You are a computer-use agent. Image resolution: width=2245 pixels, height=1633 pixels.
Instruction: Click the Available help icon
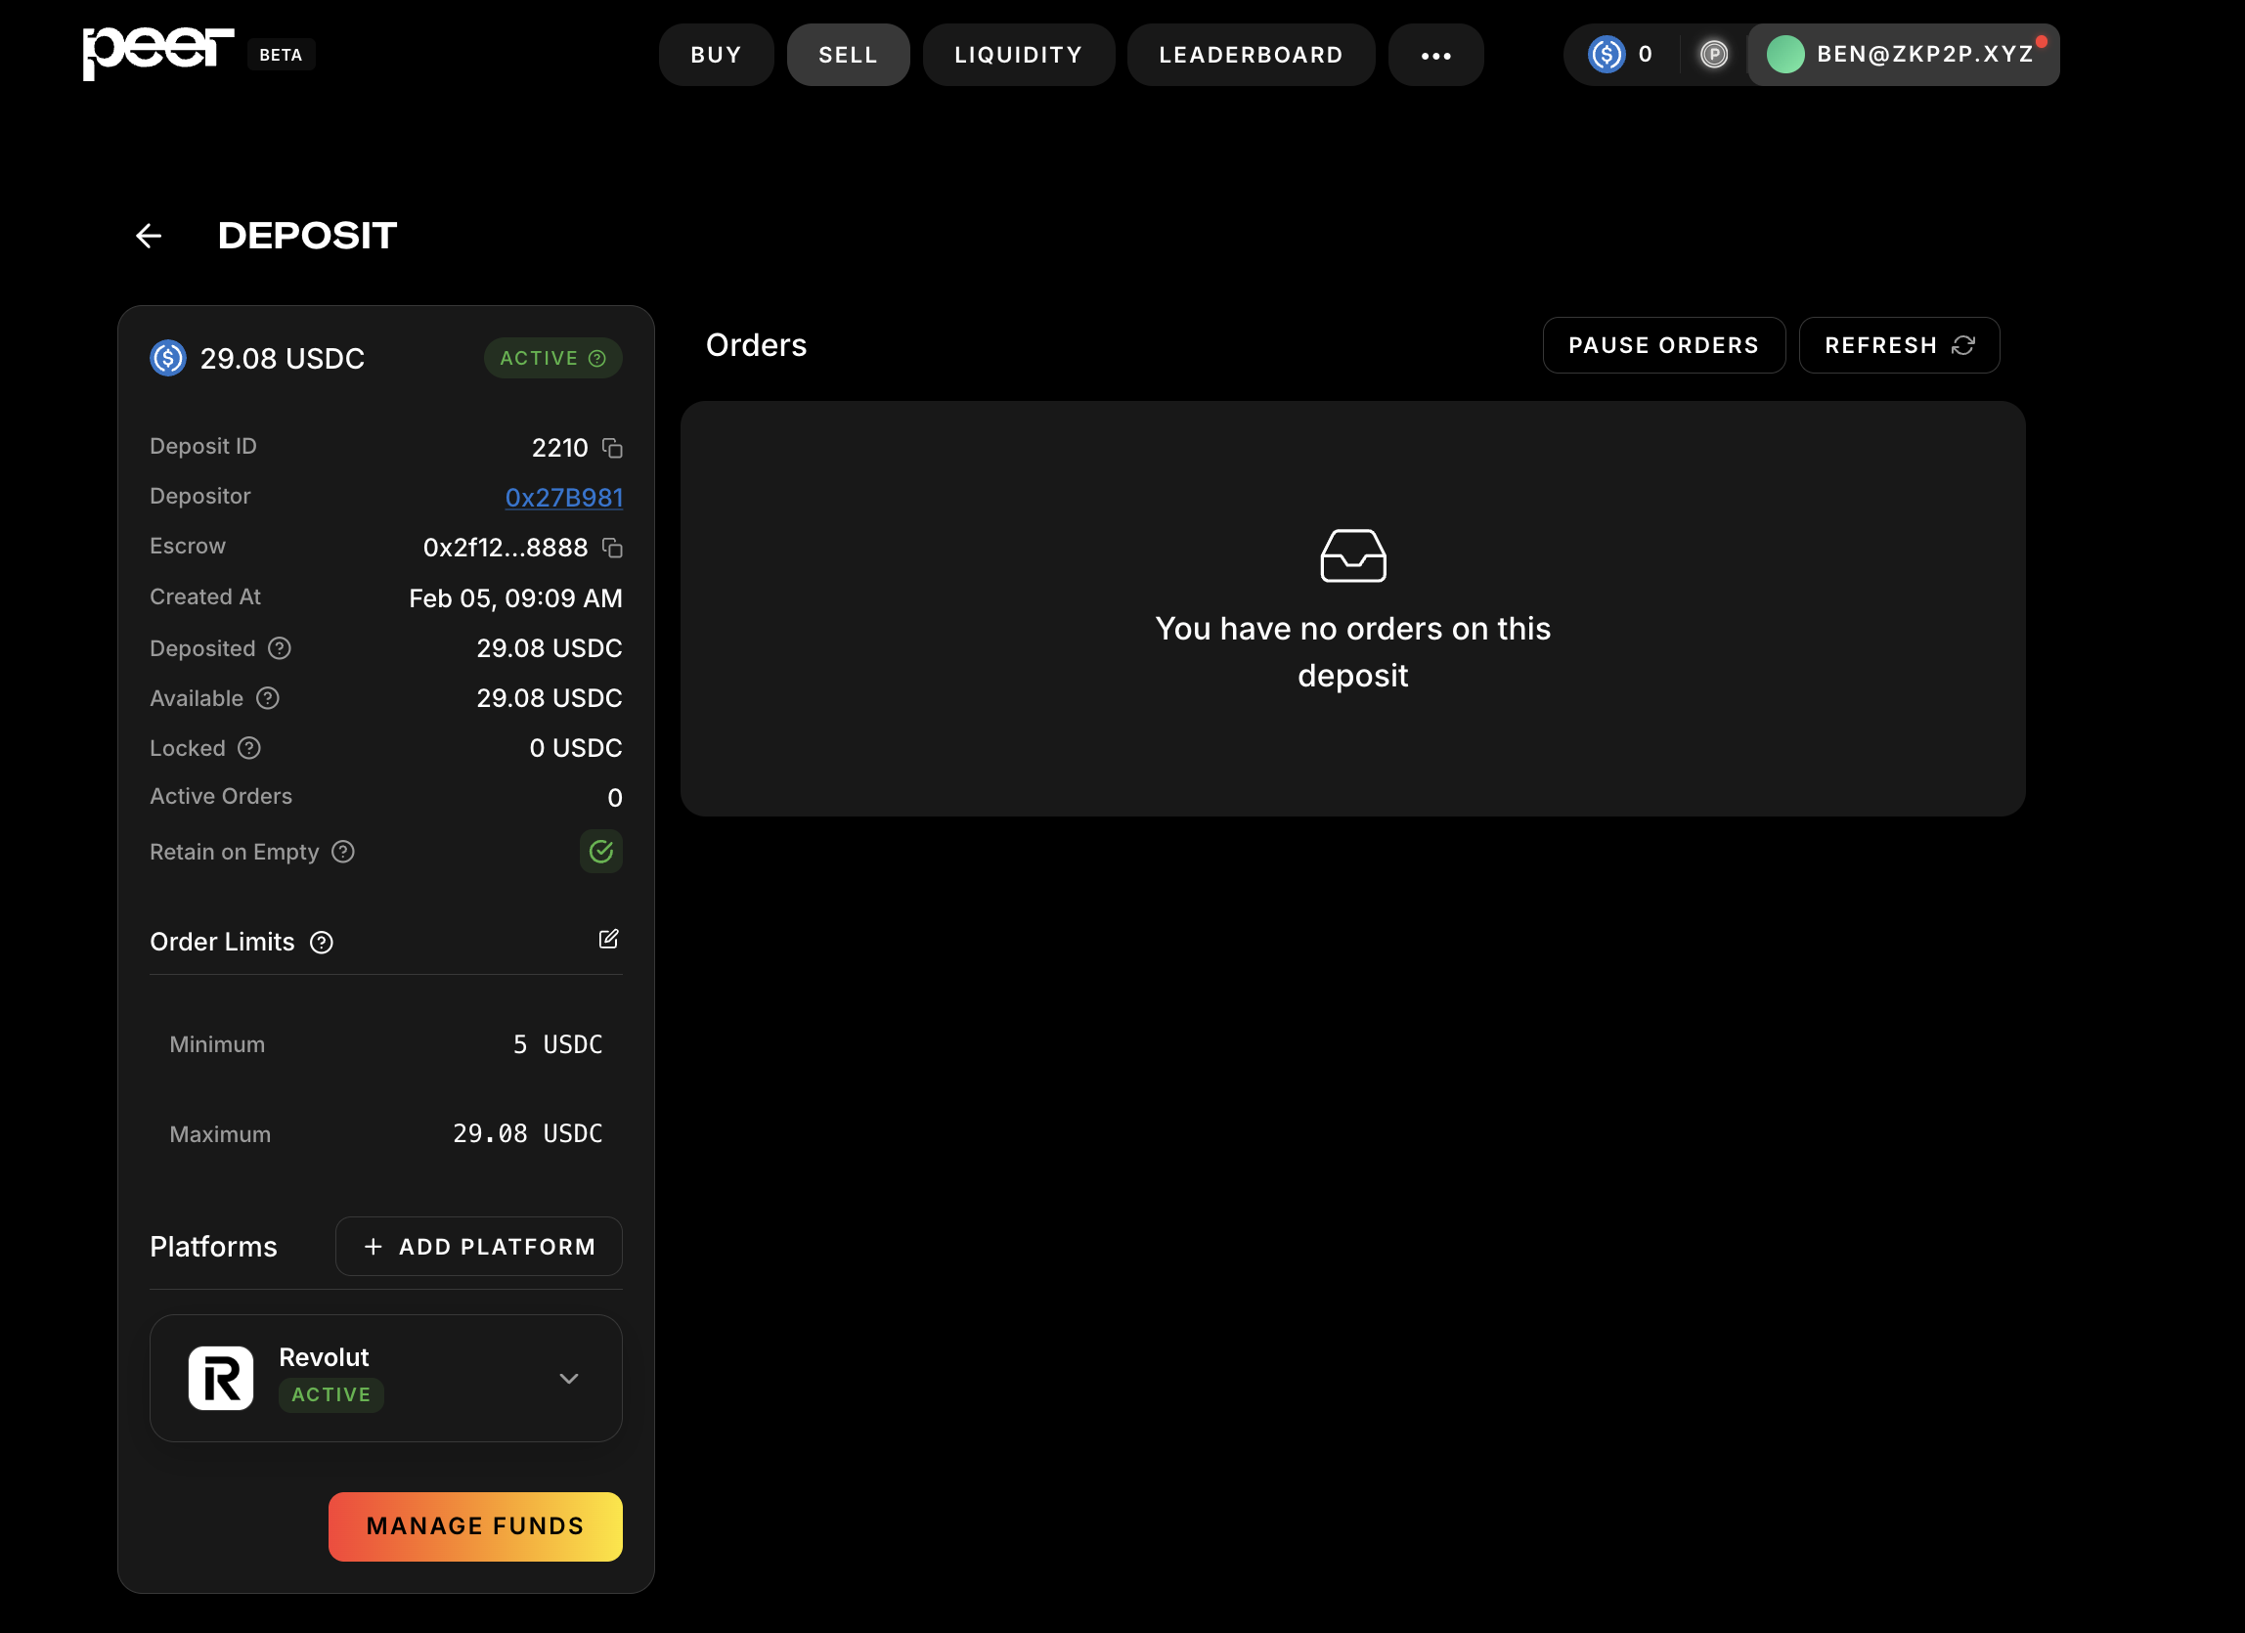point(267,699)
